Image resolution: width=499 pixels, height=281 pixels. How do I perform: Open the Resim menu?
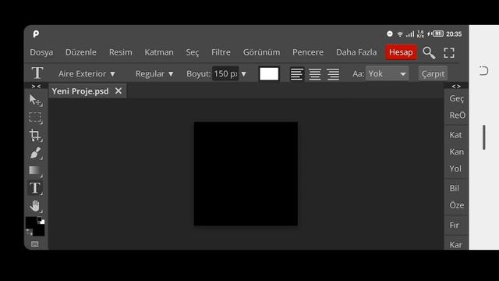(x=121, y=52)
